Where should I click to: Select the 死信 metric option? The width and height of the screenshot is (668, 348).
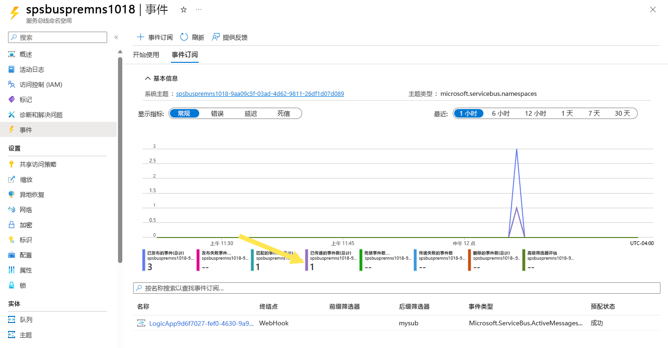pos(284,113)
